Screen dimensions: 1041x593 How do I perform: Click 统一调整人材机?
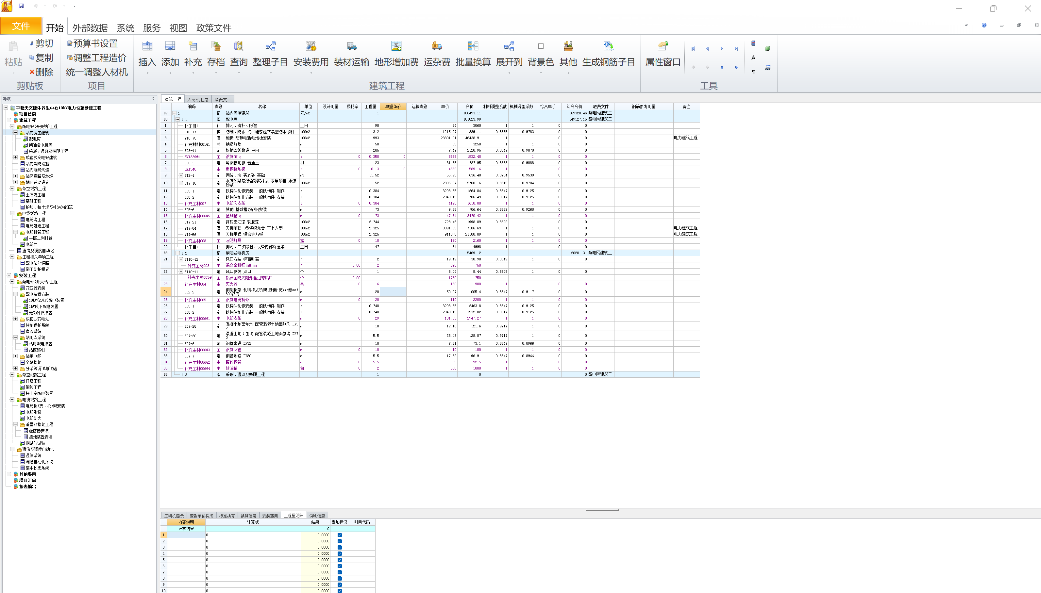(x=97, y=72)
